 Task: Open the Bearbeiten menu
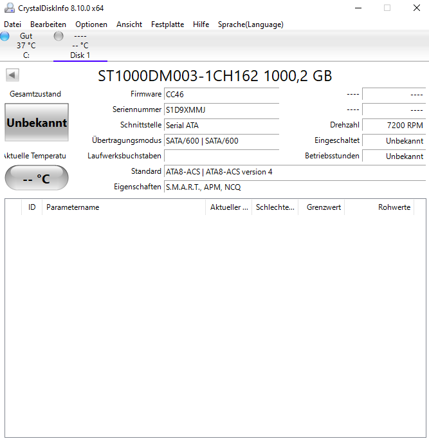[x=48, y=24]
